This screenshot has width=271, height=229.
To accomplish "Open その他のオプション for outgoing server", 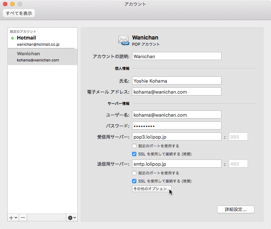I will pos(151,189).
